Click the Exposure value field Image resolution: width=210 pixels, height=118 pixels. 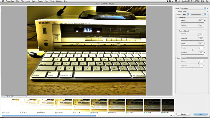pyautogui.click(x=201, y=39)
